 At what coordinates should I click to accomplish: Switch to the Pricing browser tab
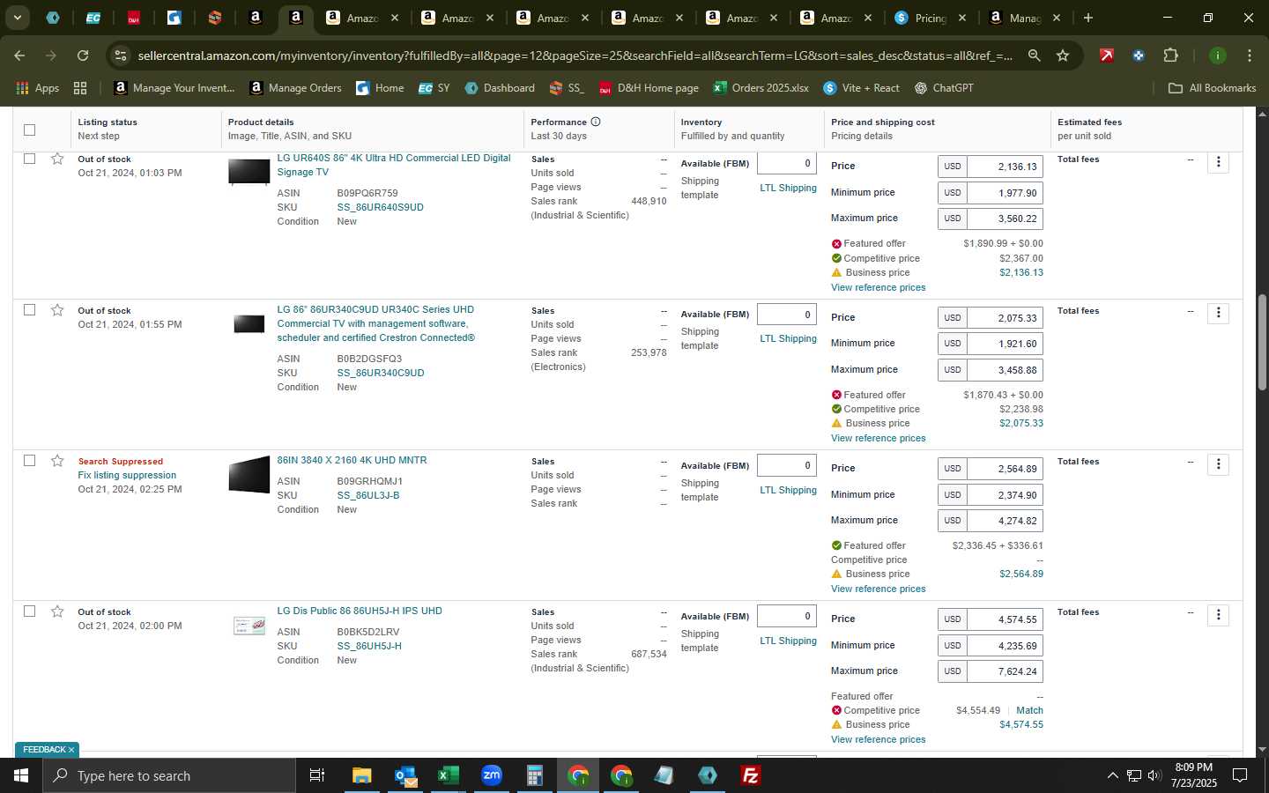930,18
